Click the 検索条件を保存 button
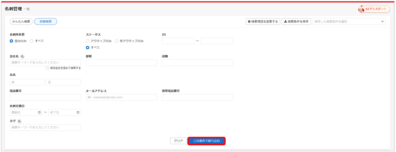The image size is (396, 152). tap(296, 22)
